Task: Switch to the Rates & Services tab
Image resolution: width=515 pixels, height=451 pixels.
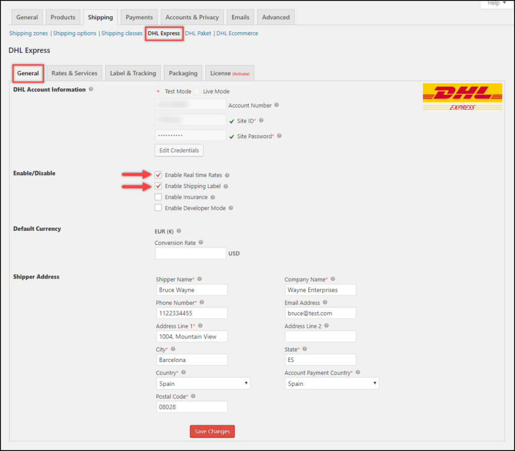Action: [x=74, y=73]
